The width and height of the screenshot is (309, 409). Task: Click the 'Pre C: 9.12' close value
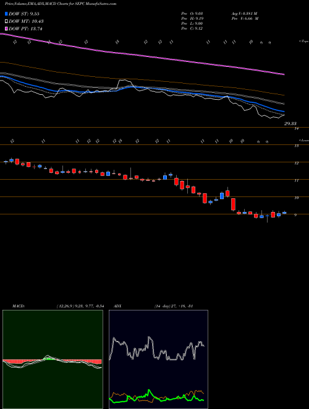192,29
